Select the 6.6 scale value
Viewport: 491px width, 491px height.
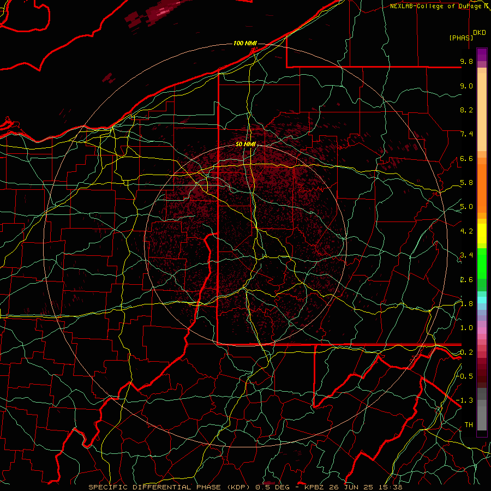[466, 158]
